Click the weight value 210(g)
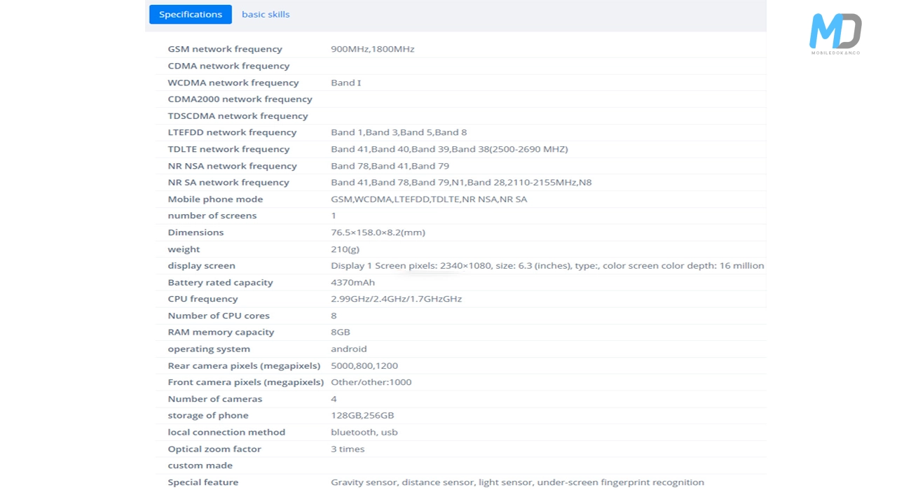 click(x=345, y=249)
